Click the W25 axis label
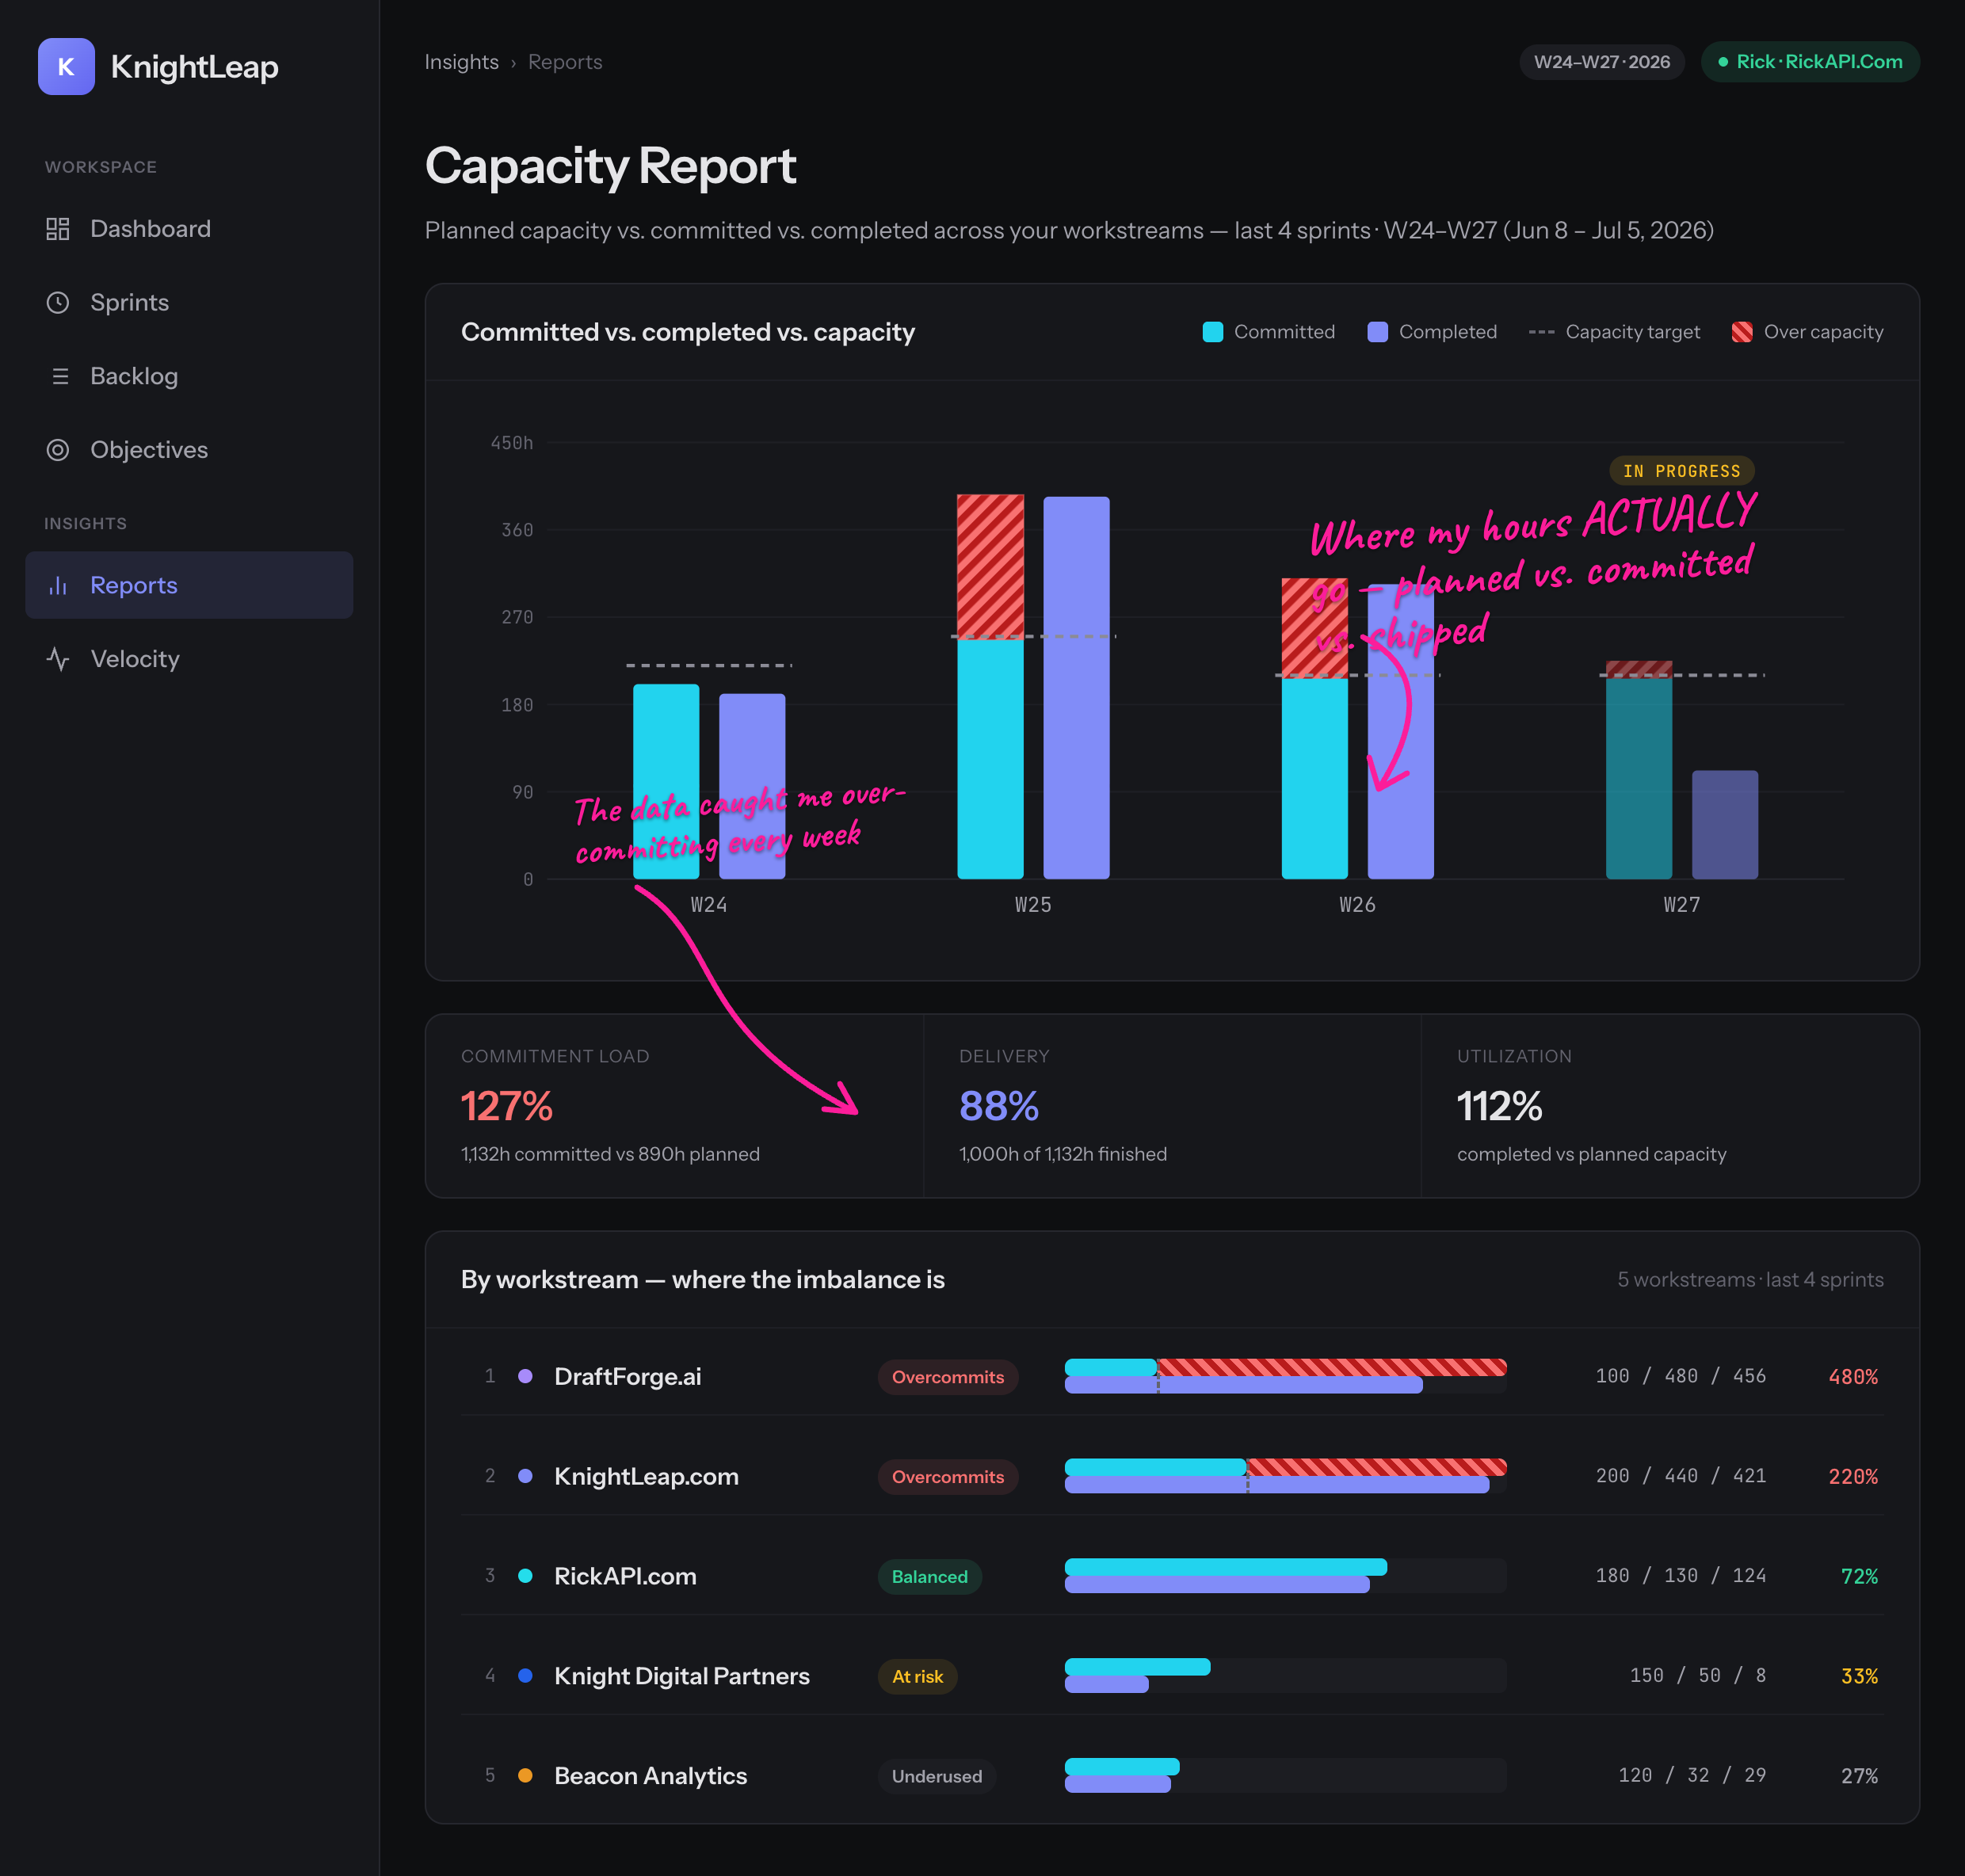 pos(1033,905)
